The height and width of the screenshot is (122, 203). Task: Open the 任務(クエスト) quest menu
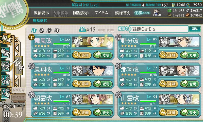click(x=142, y=13)
